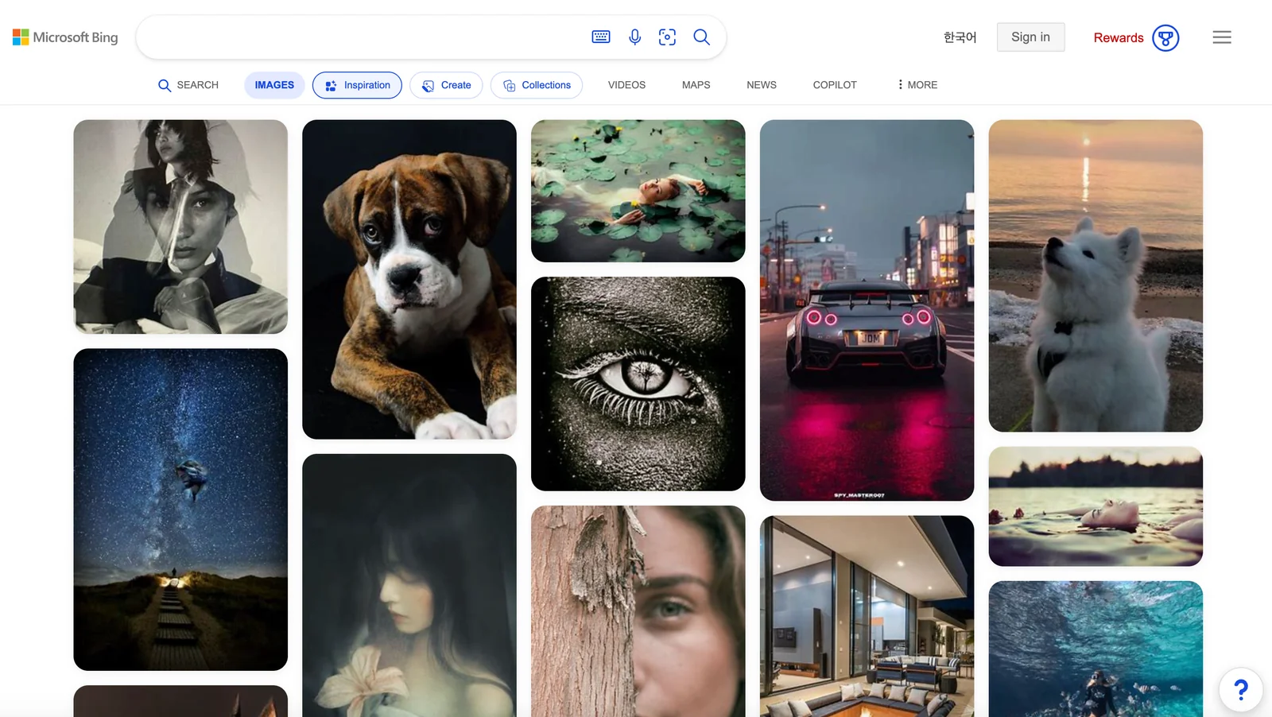Viewport: 1272px width, 717px height.
Task: Click the magnifier search submit icon
Action: tap(701, 37)
